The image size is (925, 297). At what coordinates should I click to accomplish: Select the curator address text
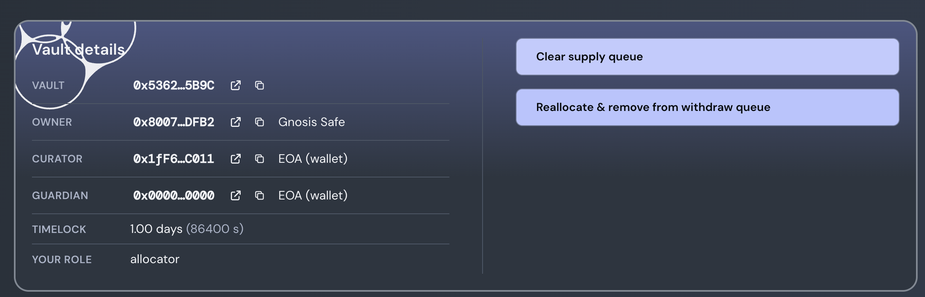(x=174, y=159)
